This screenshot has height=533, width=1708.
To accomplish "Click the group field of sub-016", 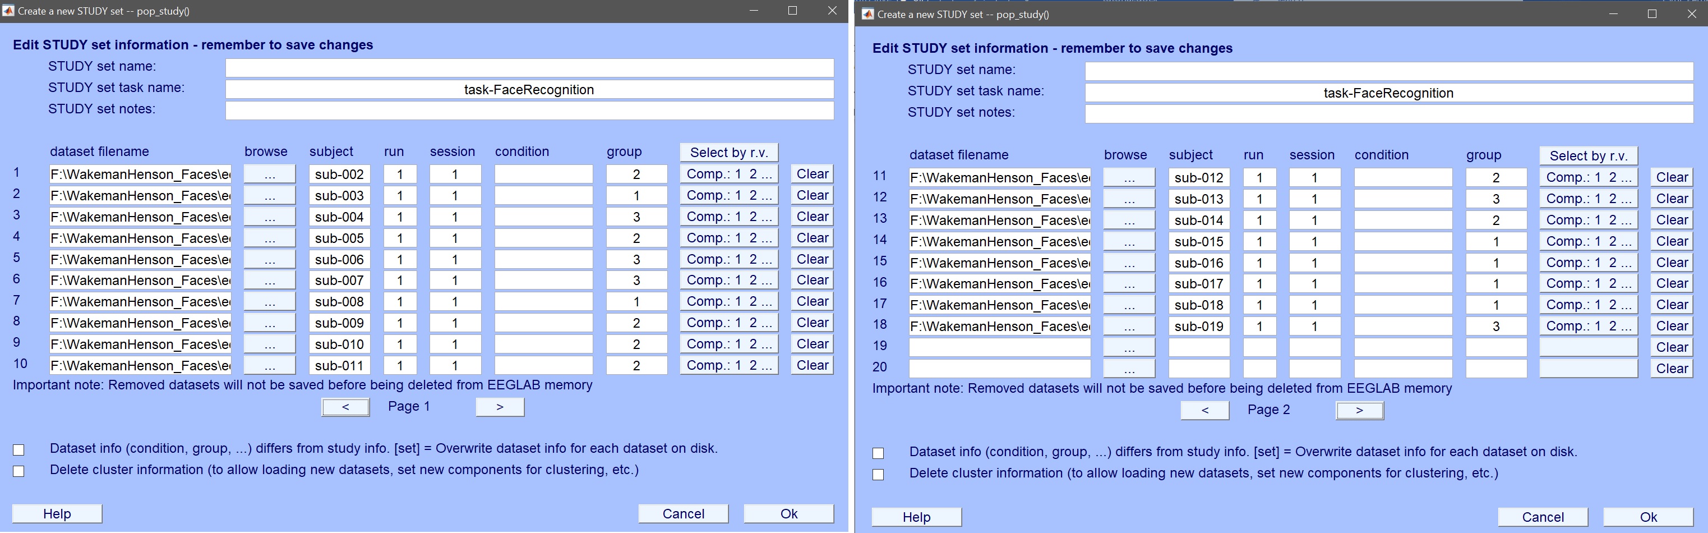I will [x=1496, y=262].
